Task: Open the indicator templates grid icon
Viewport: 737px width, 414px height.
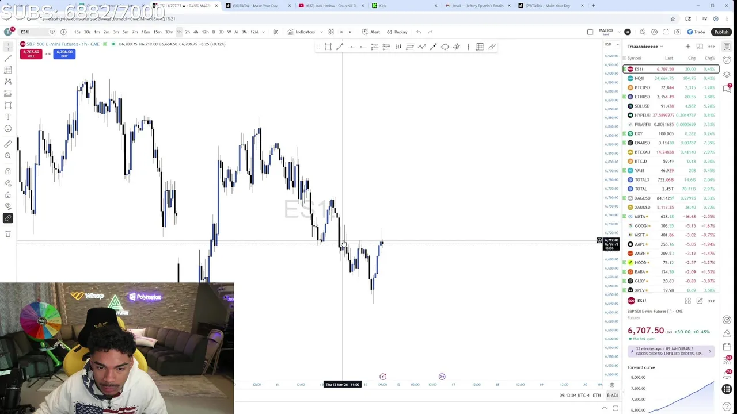Action: pos(331,32)
